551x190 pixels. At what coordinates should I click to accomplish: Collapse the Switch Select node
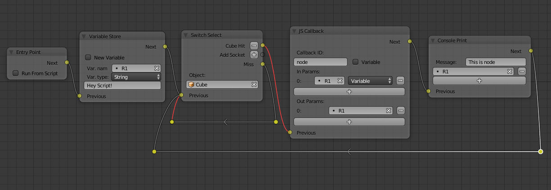coord(185,35)
